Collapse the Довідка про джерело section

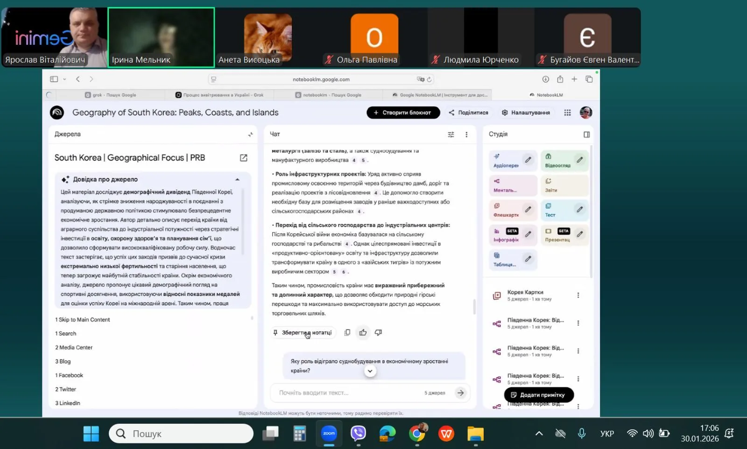(237, 180)
